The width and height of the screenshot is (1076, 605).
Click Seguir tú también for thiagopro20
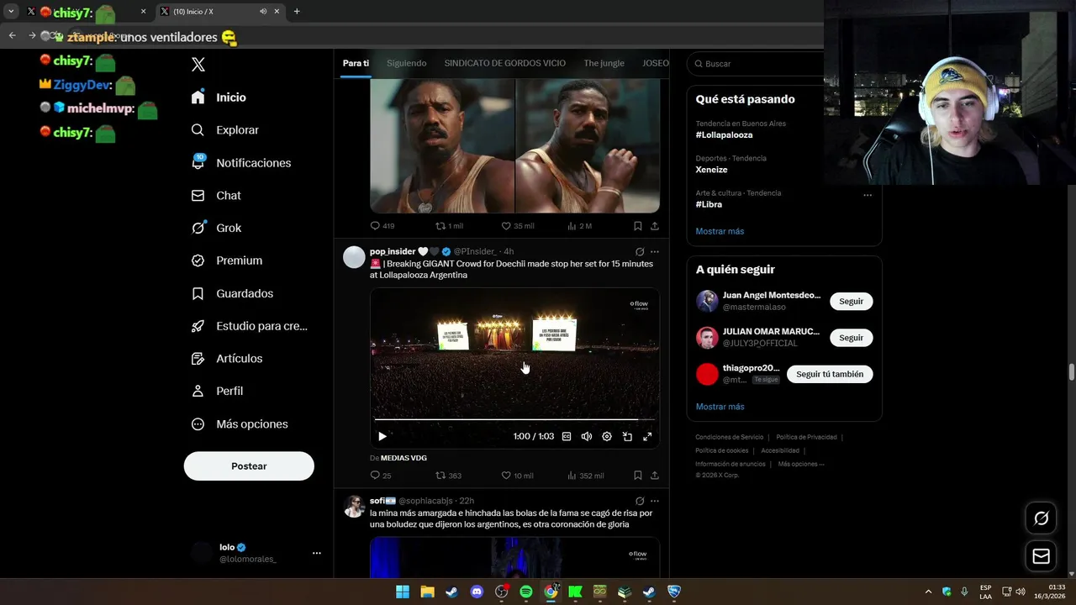click(x=830, y=374)
